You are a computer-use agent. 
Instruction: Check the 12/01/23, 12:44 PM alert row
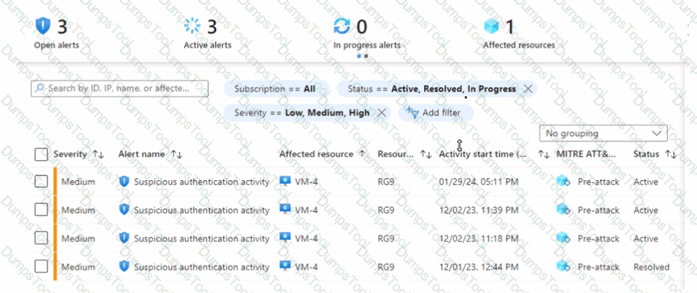[x=41, y=267]
